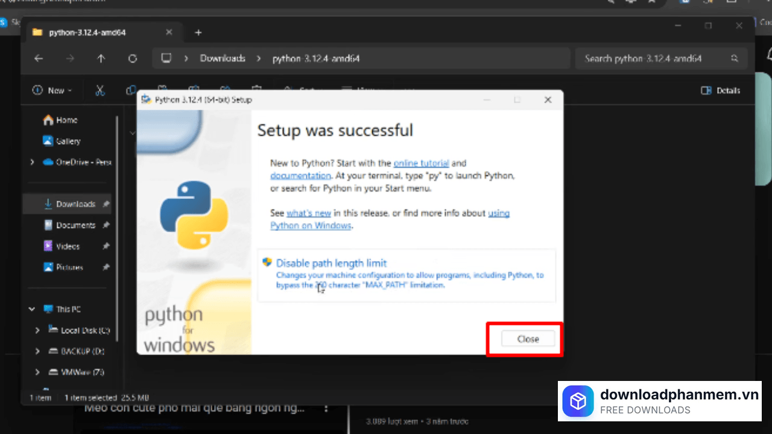Expand the Local Disk (C:) node
This screenshot has width=772, height=434.
point(37,330)
